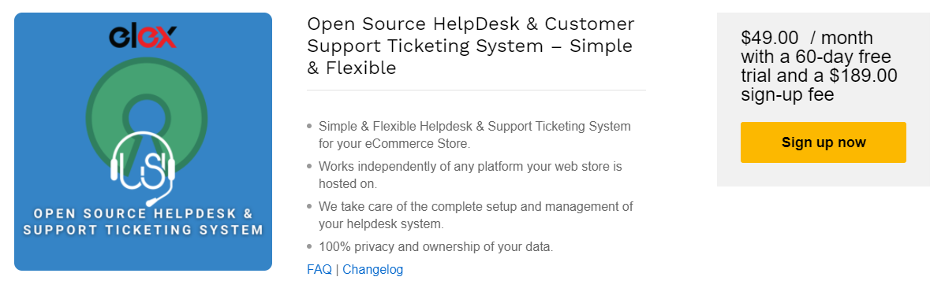Click the 100% privacy and ownership bullet
The height and width of the screenshot is (288, 945).
pos(435,246)
